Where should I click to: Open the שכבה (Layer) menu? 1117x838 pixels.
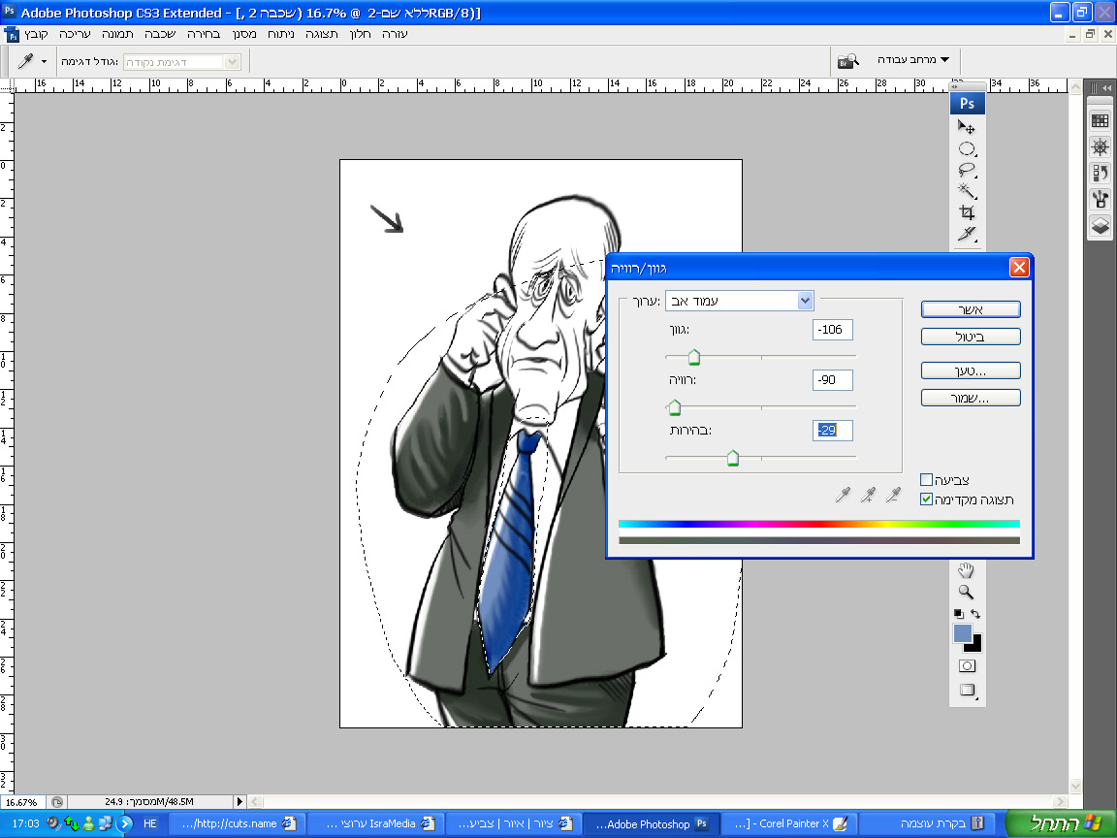pyautogui.click(x=160, y=34)
